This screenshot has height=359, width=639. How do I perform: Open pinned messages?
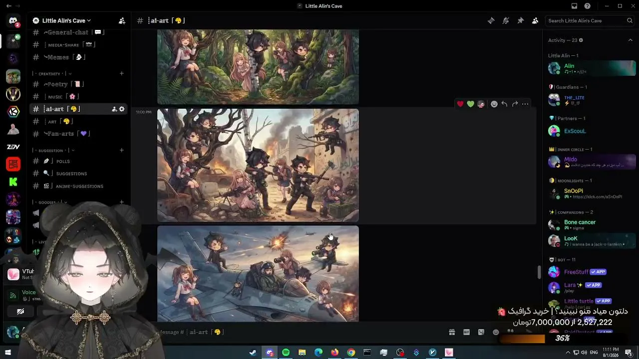520,20
